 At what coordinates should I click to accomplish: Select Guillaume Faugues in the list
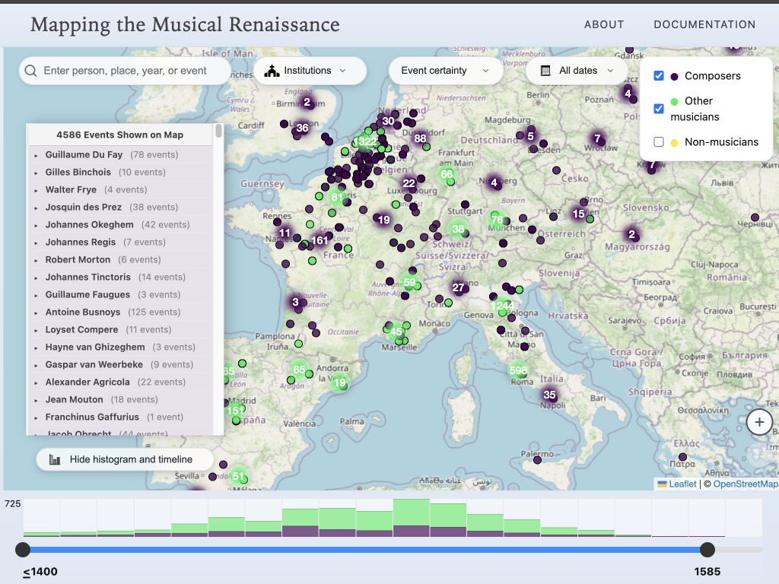87,294
